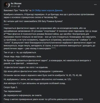Click the globe public-audience icon

19,6
